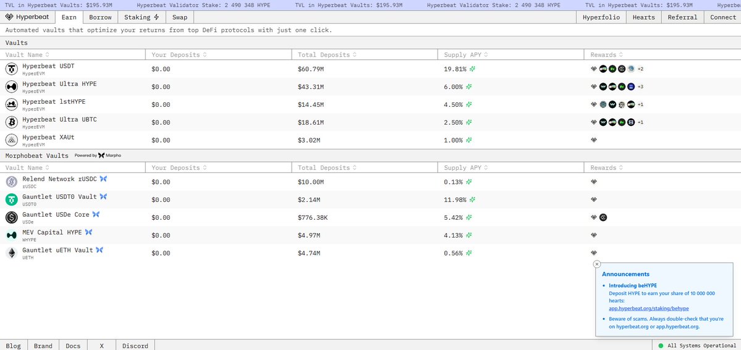Sort Vaults table by Total Deposits

(x=326, y=55)
